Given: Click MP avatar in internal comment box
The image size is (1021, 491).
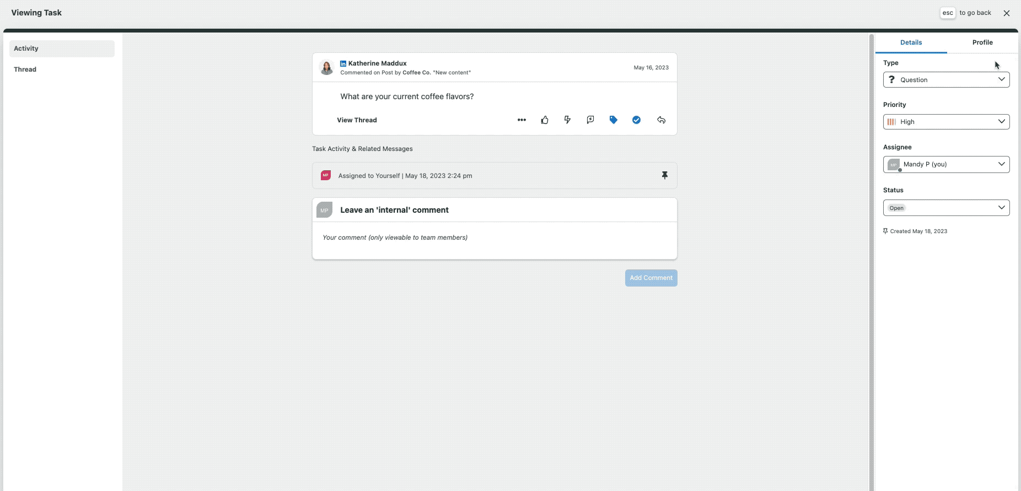Looking at the screenshot, I should pyautogui.click(x=325, y=210).
